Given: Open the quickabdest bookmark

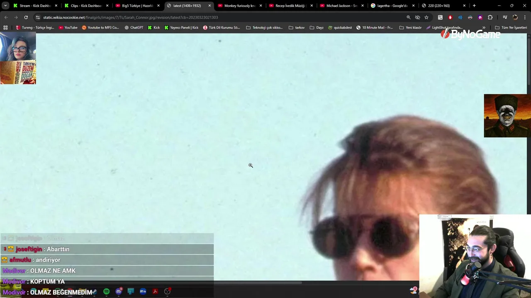Looking at the screenshot, I should [x=340, y=27].
